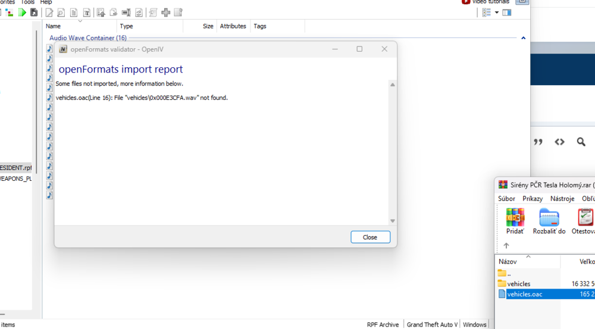Screen dimensions: 595x329
Task: Click the colored bars tree toolbar icon
Action: pos(10,13)
